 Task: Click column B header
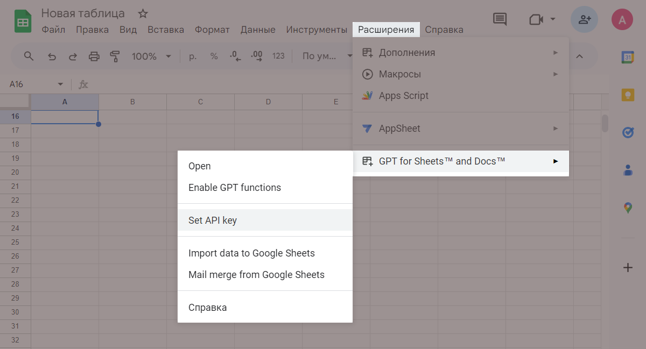pos(132,102)
